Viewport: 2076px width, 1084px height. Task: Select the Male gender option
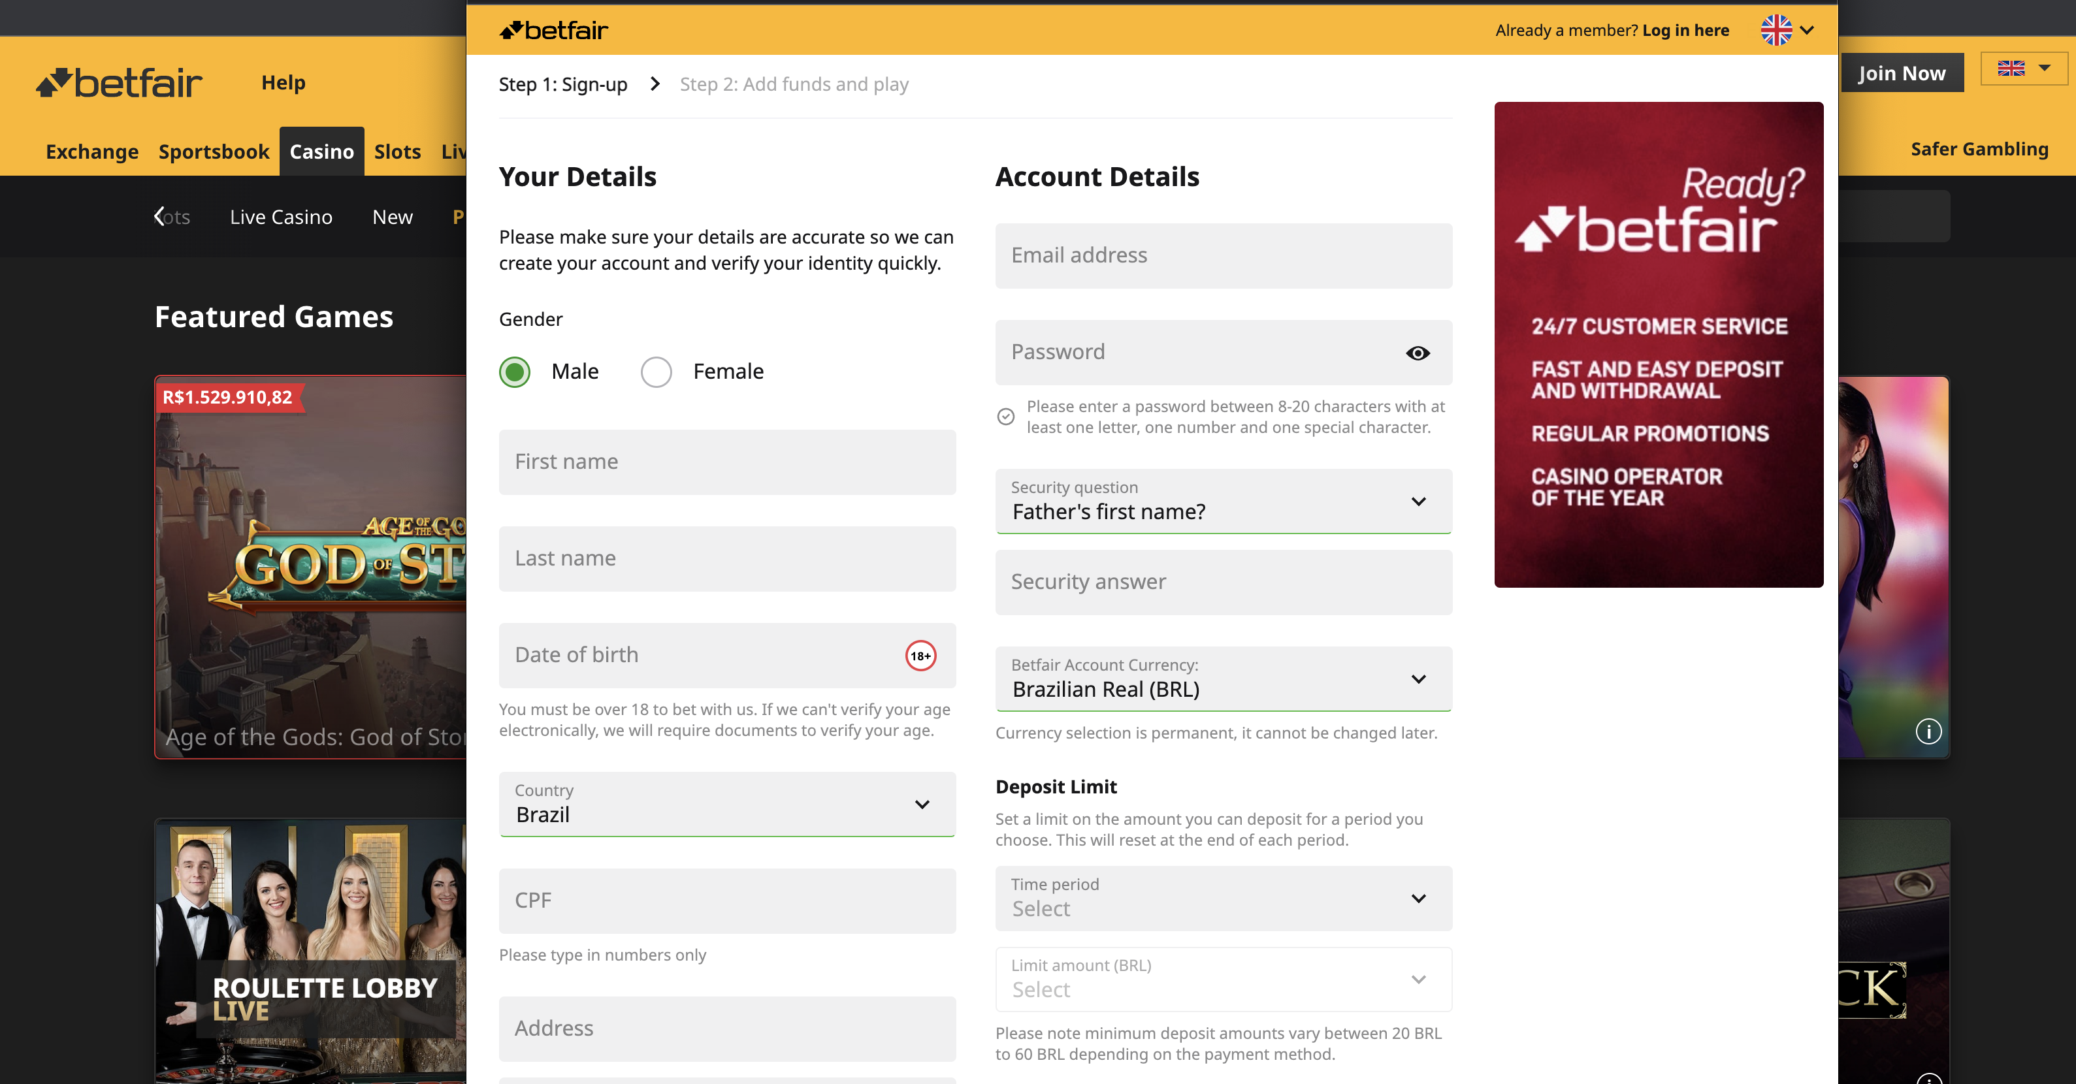pos(515,372)
